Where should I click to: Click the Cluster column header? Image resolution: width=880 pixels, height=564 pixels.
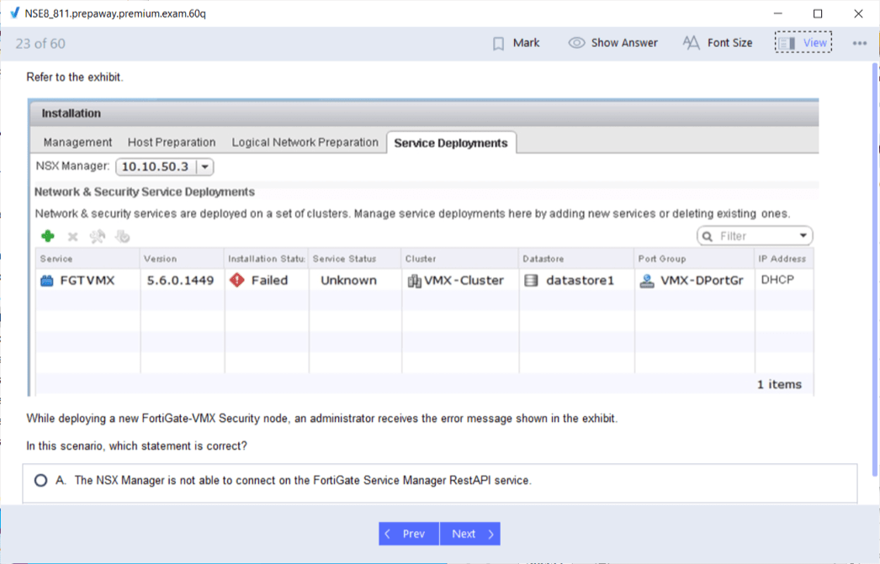460,258
